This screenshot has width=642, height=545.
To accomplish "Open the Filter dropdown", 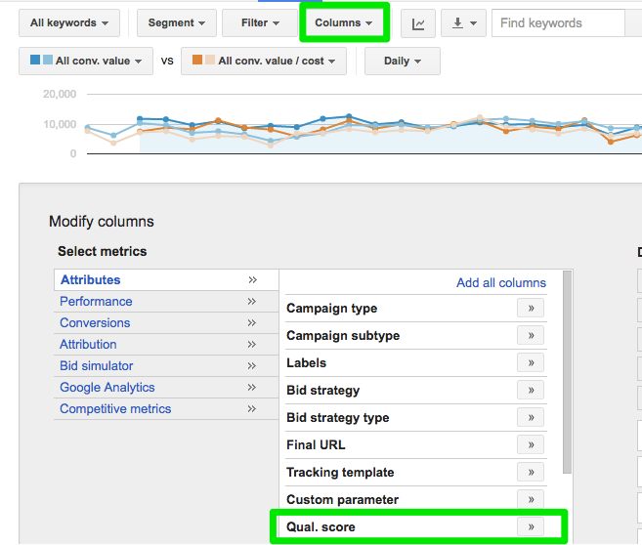I will tap(260, 23).
